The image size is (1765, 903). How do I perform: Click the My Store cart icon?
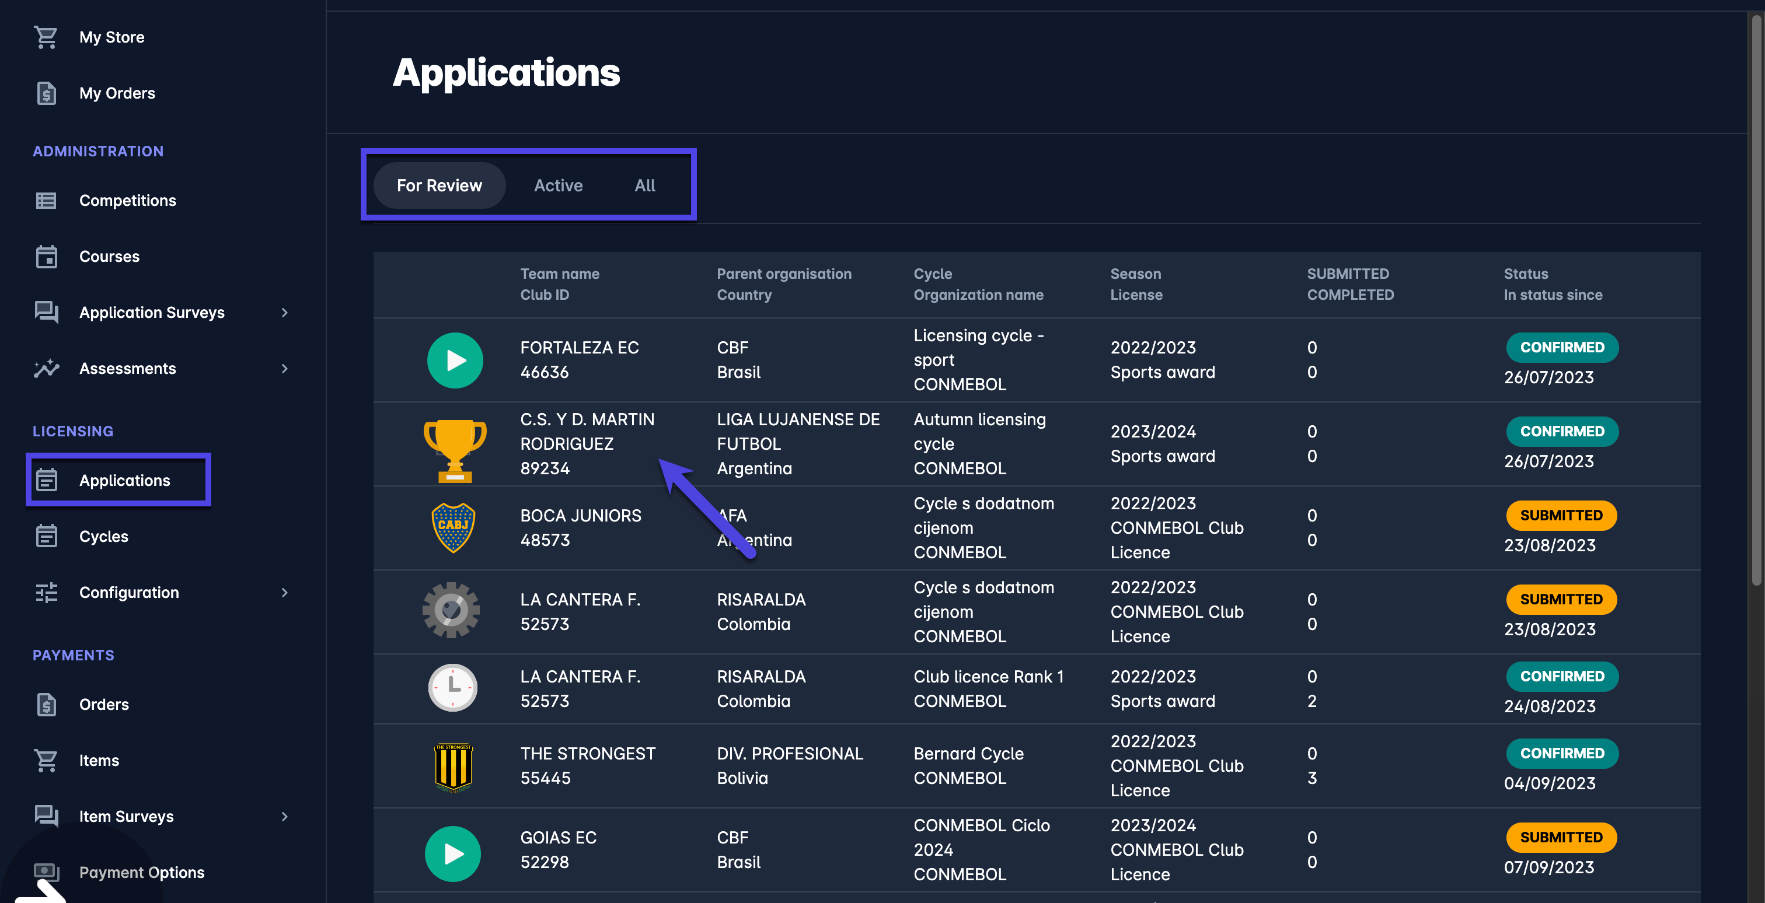click(46, 37)
